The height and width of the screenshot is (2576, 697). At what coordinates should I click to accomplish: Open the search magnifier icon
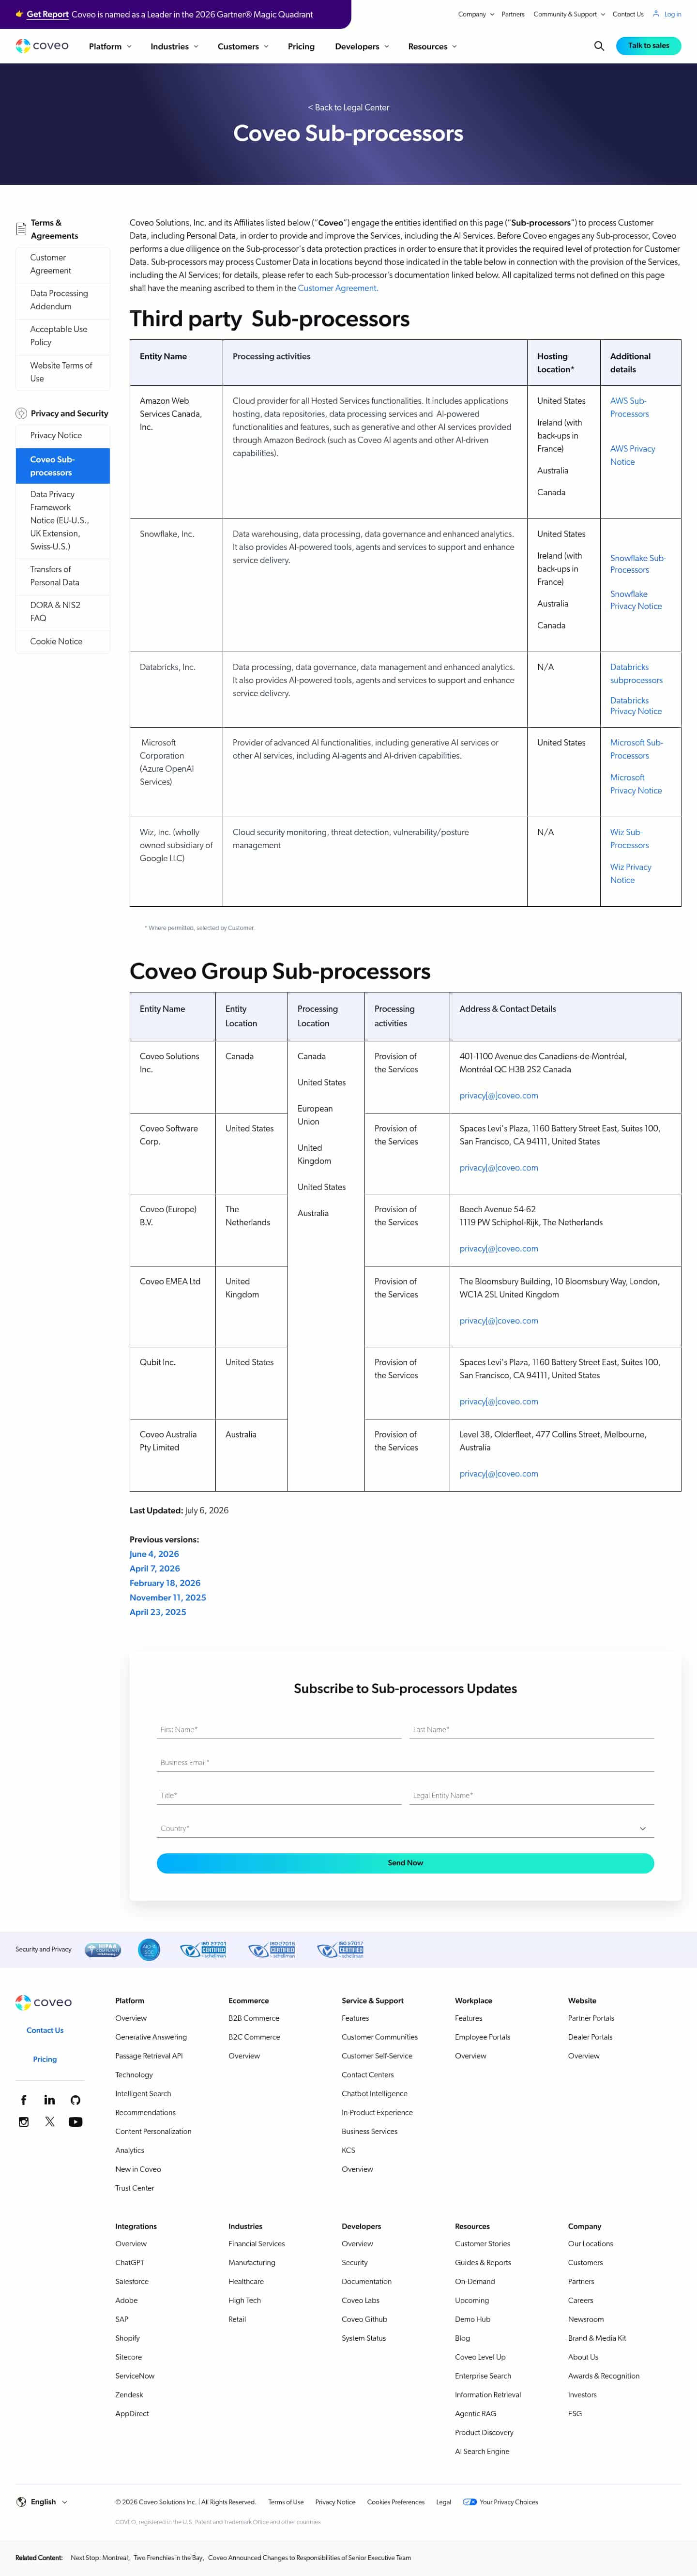tap(599, 46)
